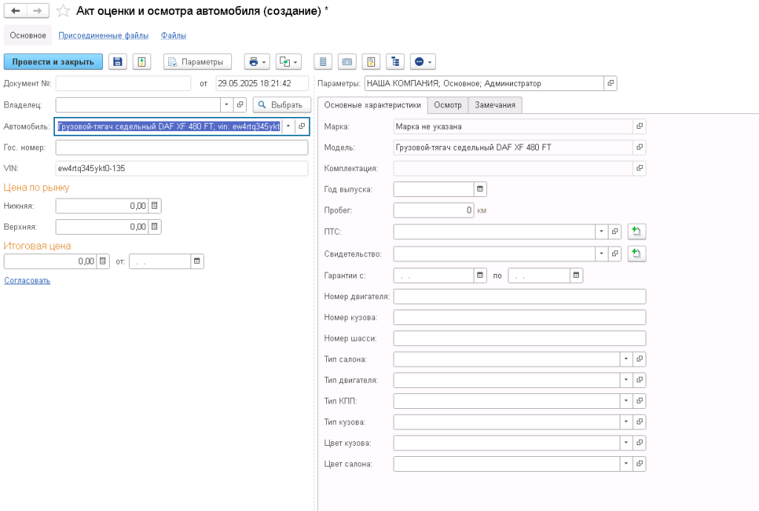Click the Провести и закрыть button
The height and width of the screenshot is (511, 759).
(53, 61)
